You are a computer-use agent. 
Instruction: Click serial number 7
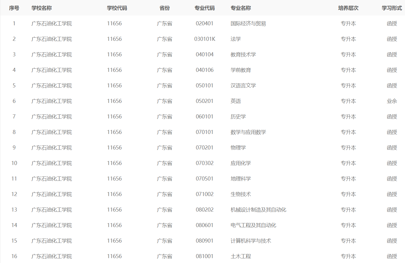coord(14,117)
